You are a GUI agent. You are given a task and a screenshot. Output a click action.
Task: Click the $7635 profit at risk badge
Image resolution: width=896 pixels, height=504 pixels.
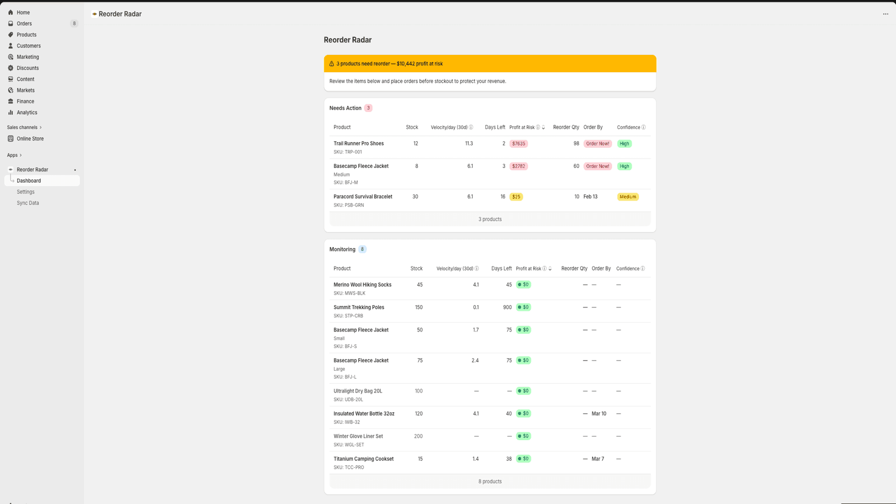pos(519,144)
